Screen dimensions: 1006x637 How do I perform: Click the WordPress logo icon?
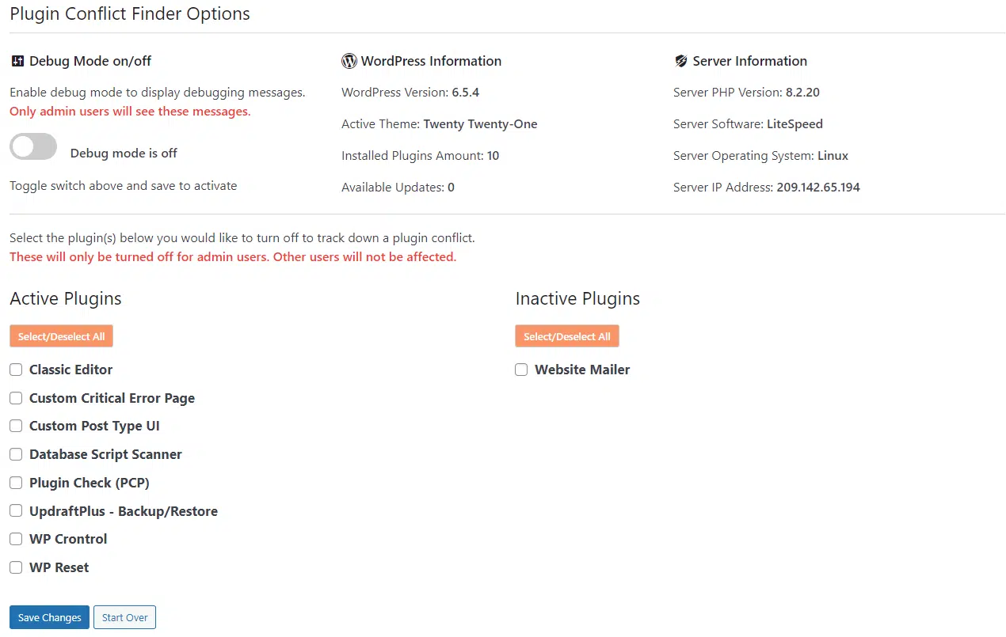(x=349, y=60)
